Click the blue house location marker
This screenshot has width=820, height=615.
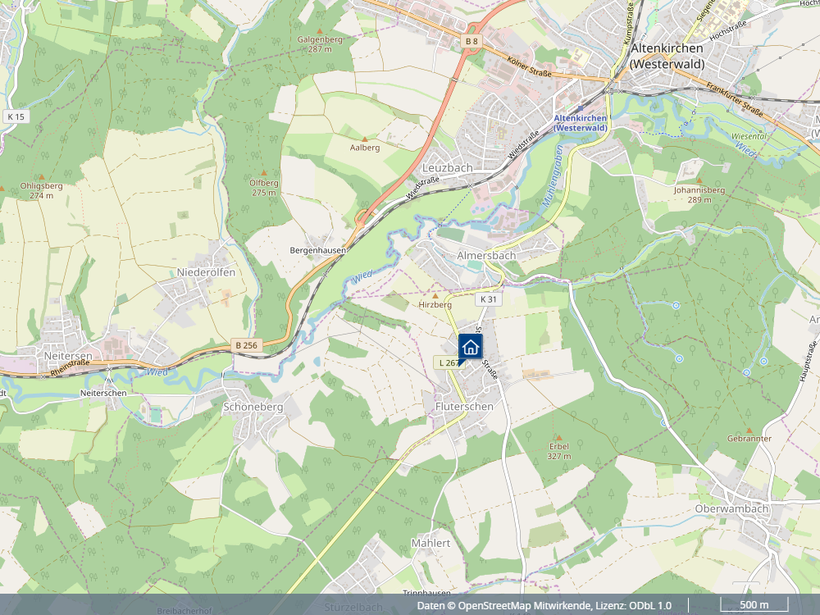pos(470,347)
